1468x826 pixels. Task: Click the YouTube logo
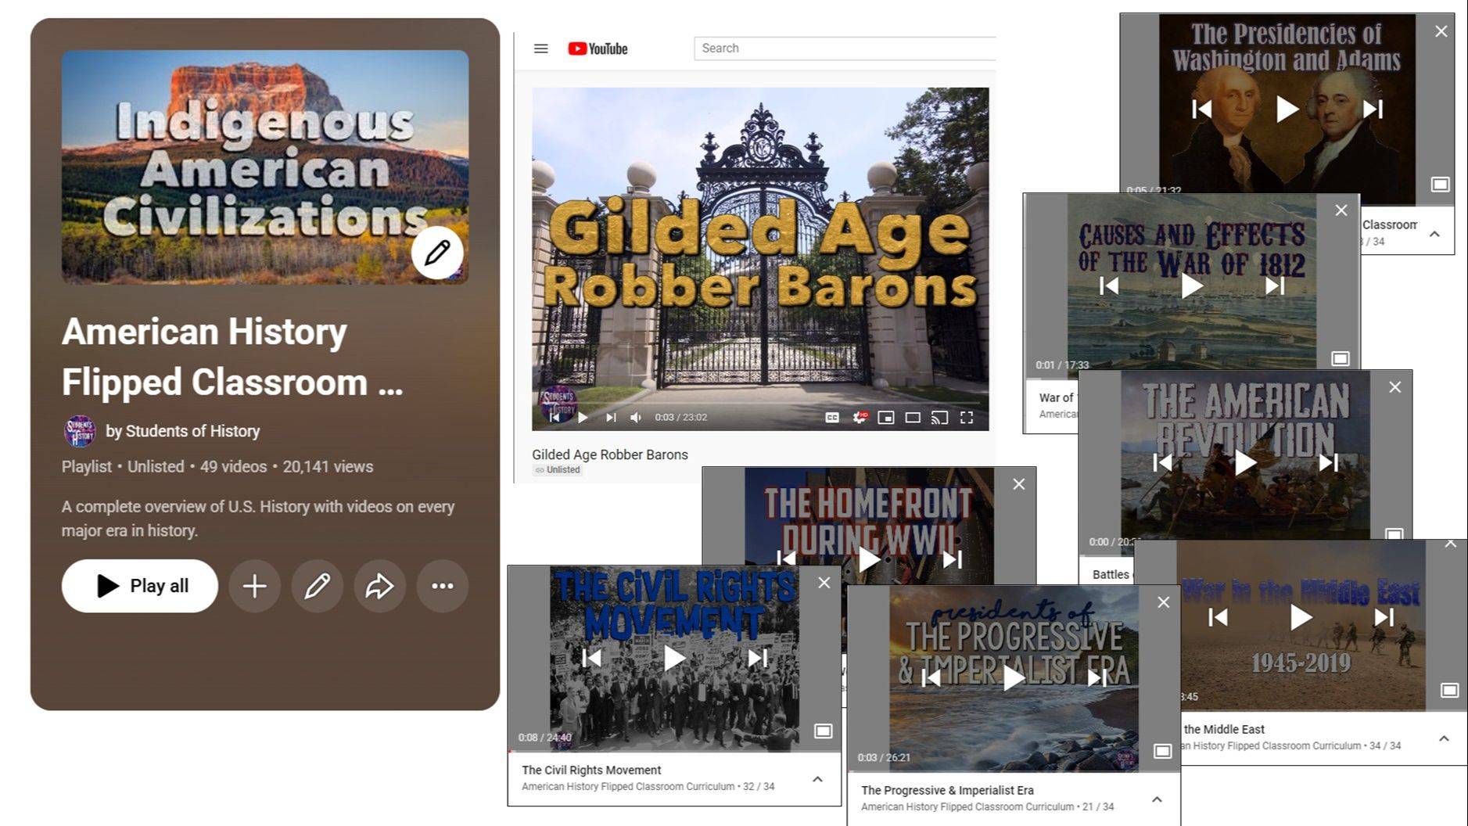click(598, 48)
